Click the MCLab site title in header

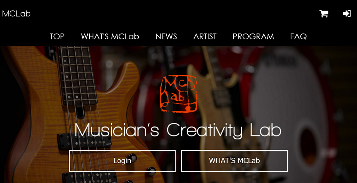16,14
